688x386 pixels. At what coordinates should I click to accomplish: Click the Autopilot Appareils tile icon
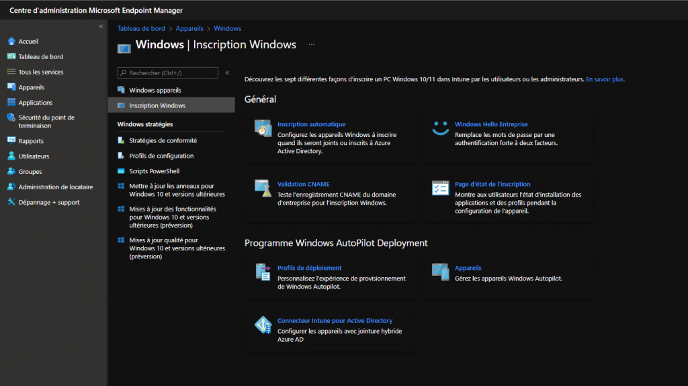point(440,271)
